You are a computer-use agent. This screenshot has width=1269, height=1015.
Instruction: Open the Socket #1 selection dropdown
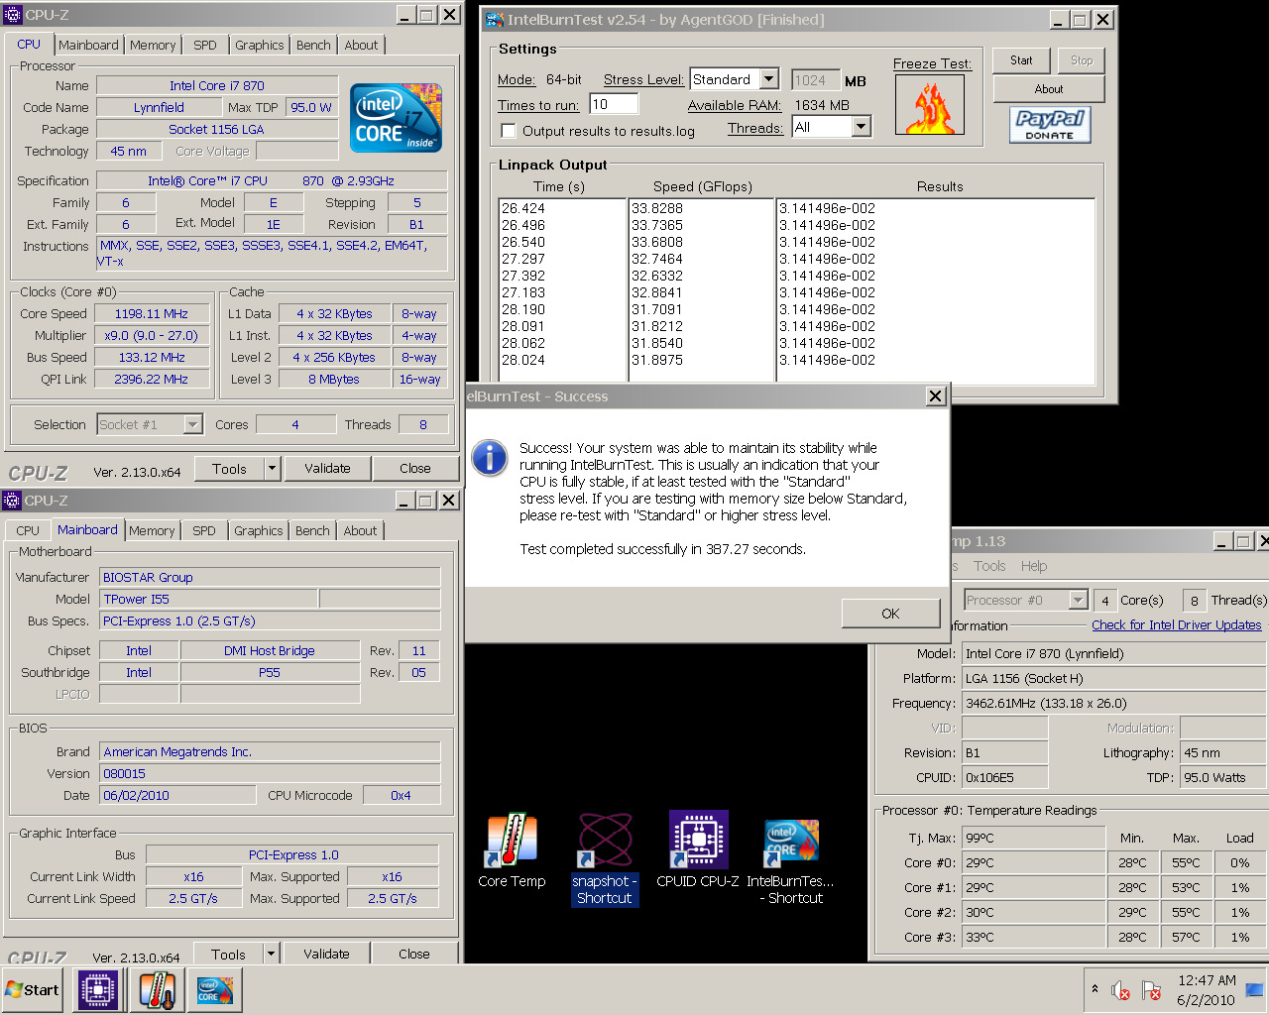tap(193, 424)
